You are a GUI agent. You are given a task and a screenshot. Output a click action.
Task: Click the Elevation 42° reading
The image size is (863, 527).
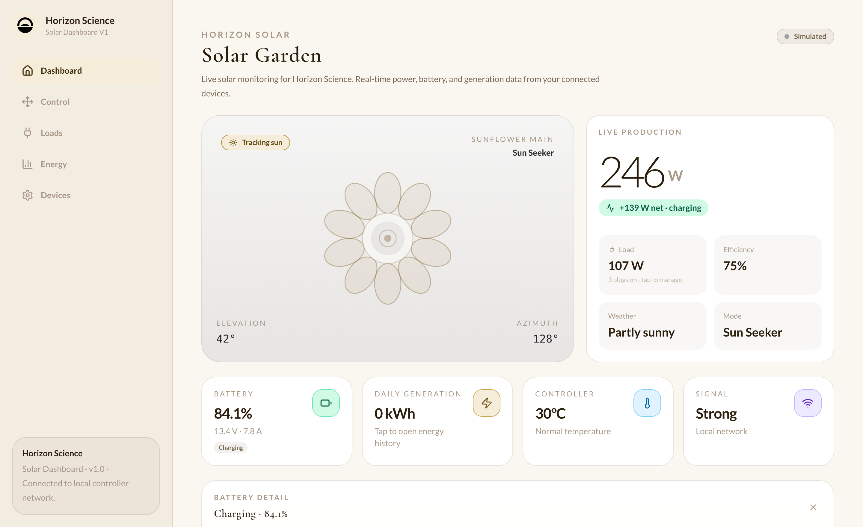click(226, 339)
